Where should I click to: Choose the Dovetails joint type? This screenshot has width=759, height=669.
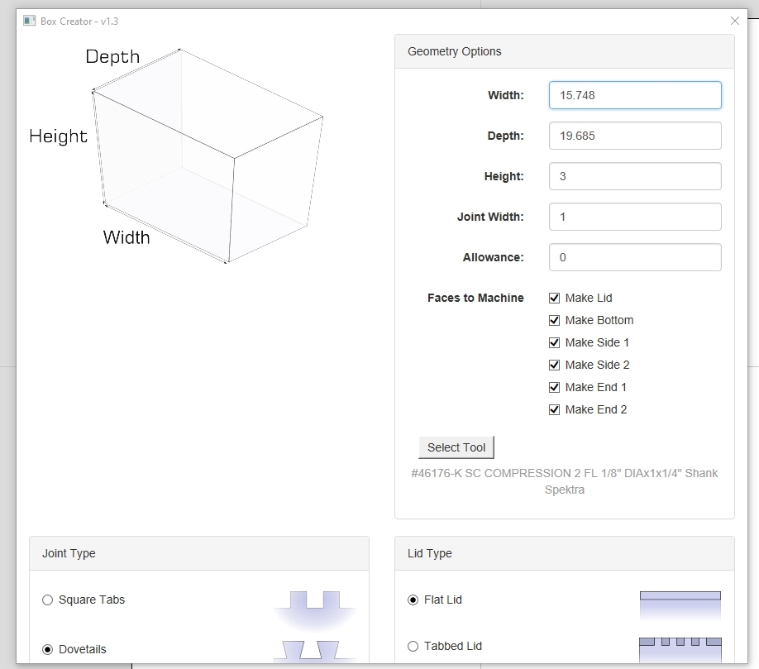pos(48,650)
